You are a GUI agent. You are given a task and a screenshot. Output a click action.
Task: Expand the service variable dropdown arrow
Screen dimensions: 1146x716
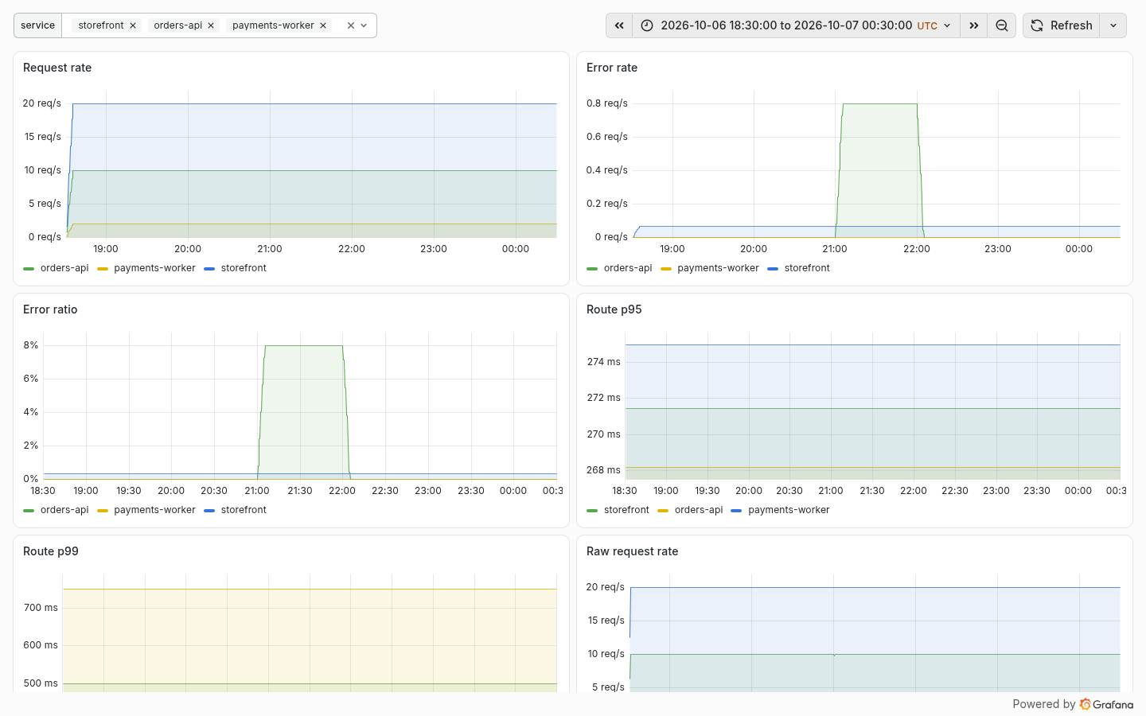(364, 25)
